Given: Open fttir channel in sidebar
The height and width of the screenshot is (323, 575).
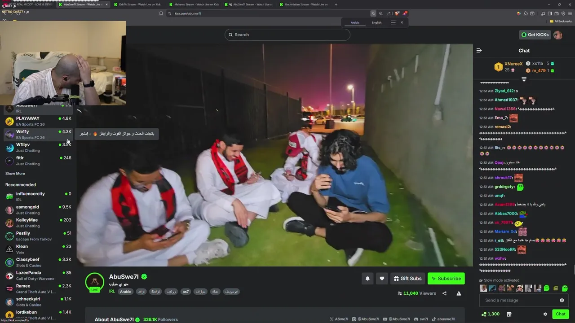Looking at the screenshot, I should [38, 161].
